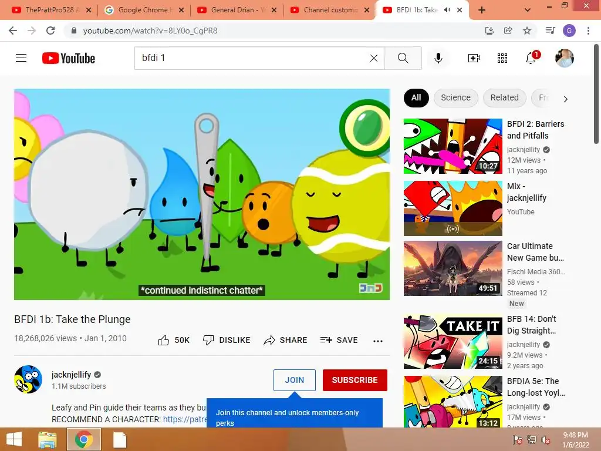This screenshot has height=451, width=601.
Task: Open the account avatar menu
Action: 564,58
